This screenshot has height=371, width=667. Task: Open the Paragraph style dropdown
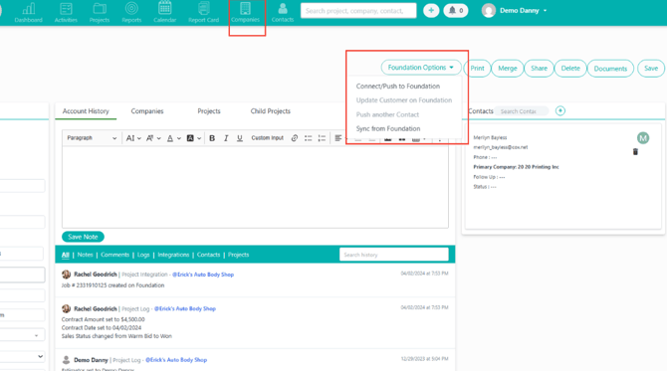click(92, 138)
